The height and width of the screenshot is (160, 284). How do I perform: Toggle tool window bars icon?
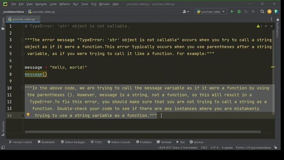3,148
